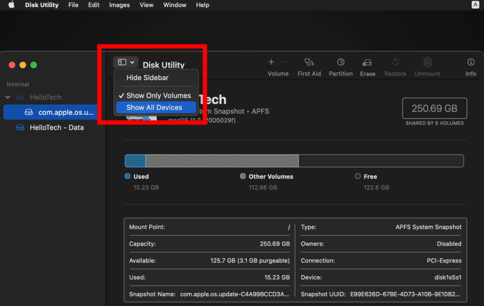Collapse the HelloTech disclosure chevron

click(x=8, y=97)
